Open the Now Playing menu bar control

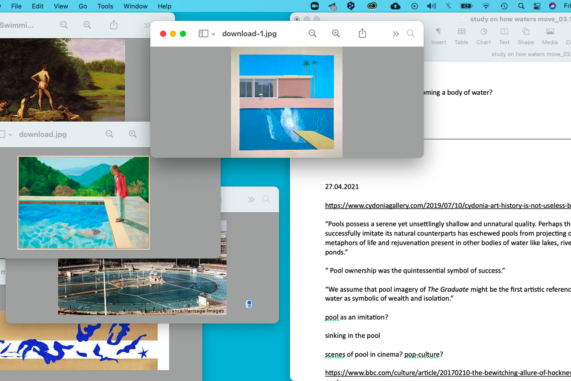pos(414,6)
